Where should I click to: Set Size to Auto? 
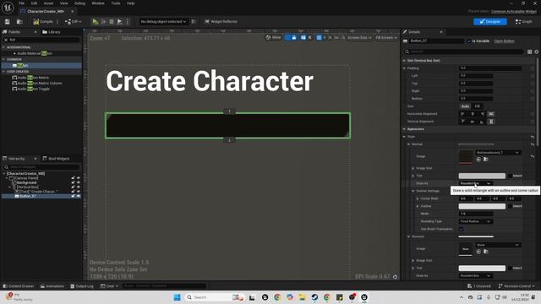click(465, 106)
